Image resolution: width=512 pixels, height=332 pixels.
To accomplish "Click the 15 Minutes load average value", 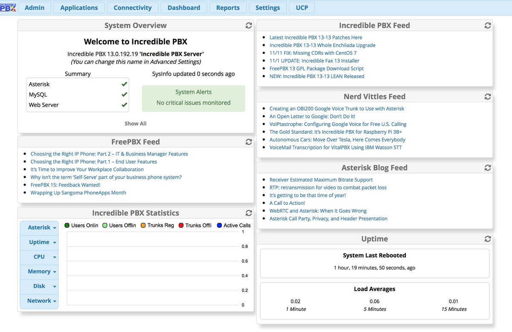I will pyautogui.click(x=454, y=301).
